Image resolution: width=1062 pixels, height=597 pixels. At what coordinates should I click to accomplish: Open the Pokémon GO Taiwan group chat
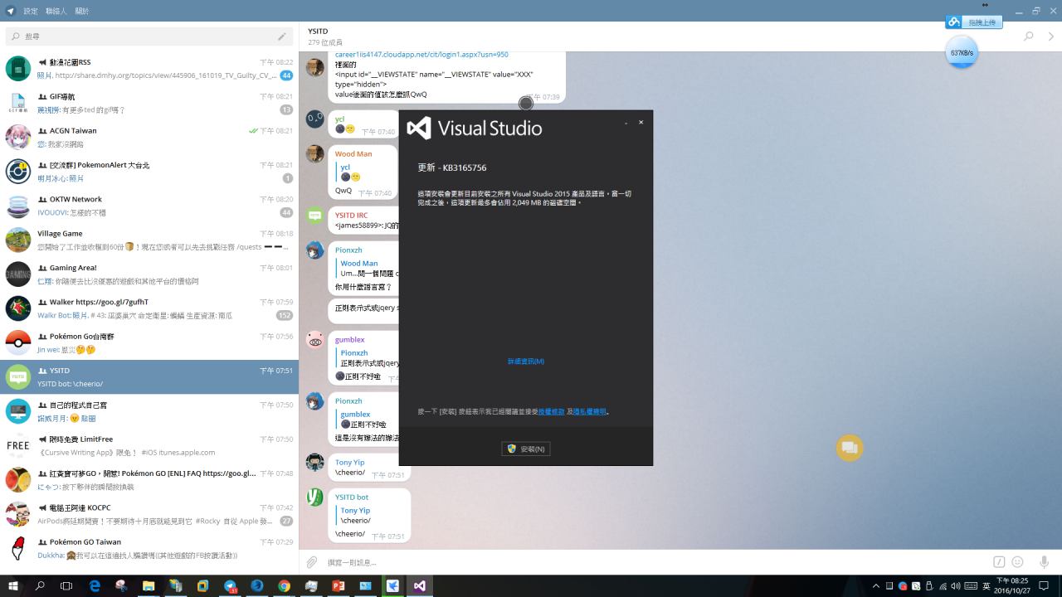[149, 548]
